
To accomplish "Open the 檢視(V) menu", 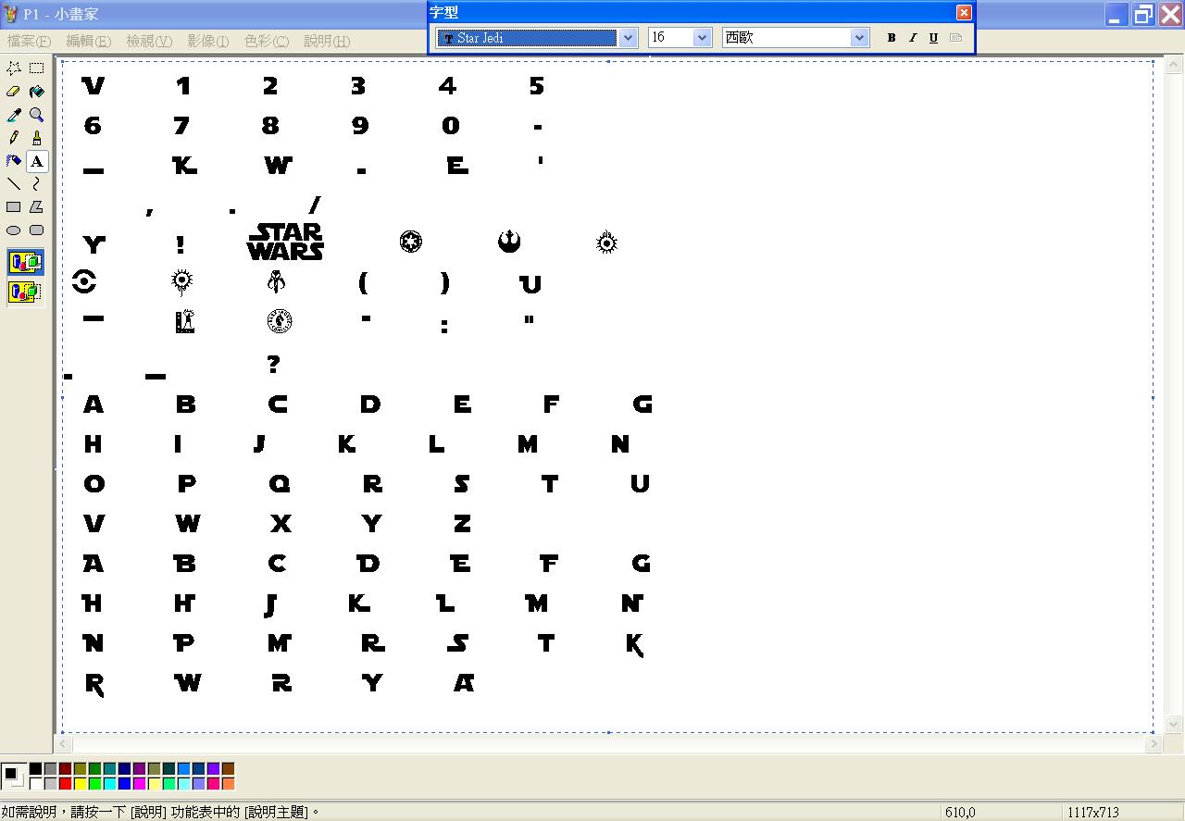I will [x=149, y=42].
